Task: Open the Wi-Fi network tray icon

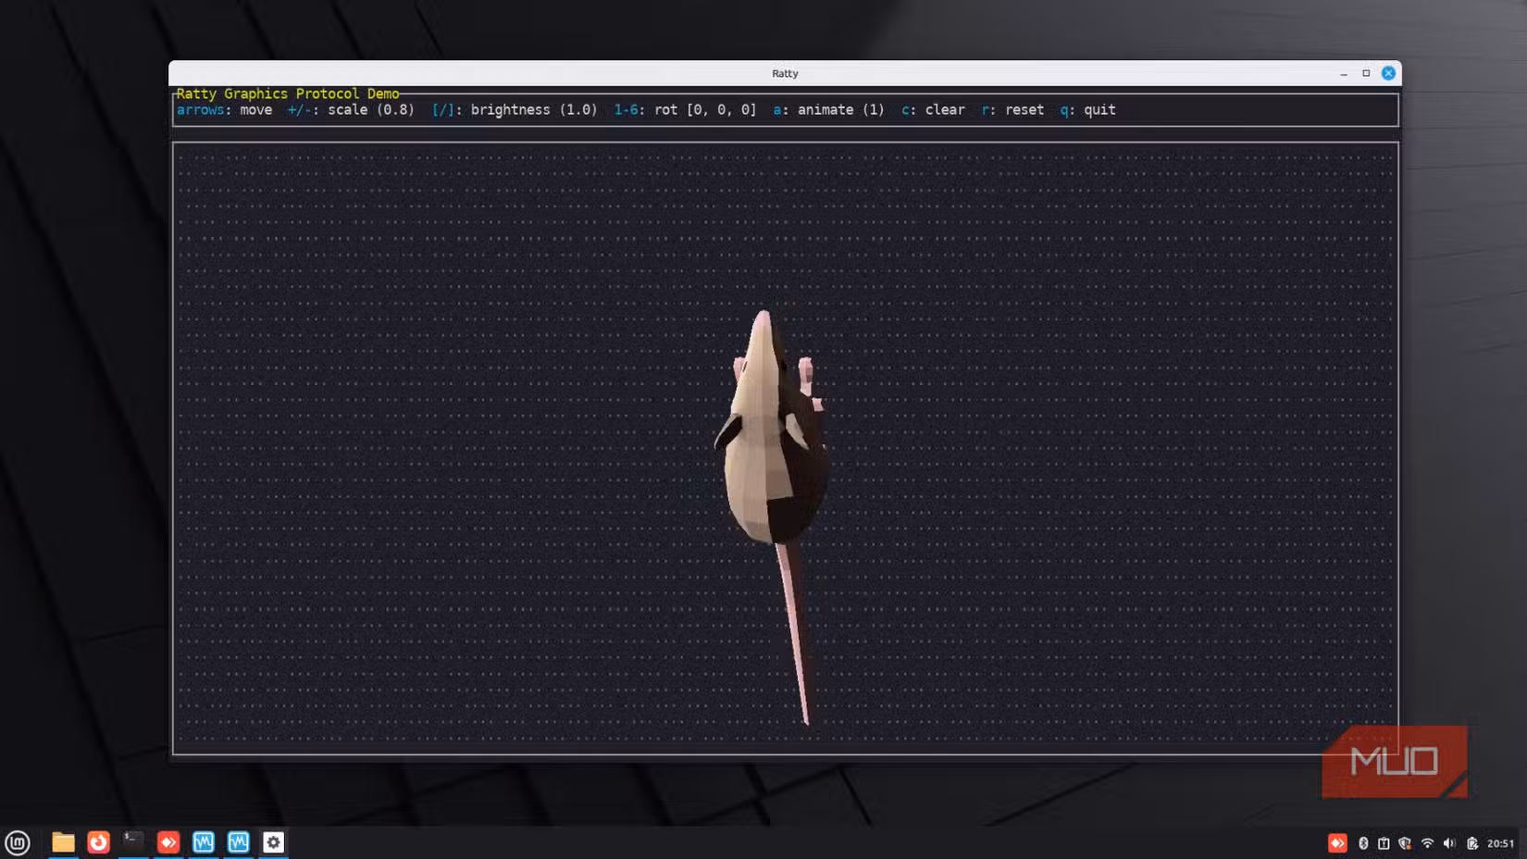Action: point(1427,843)
